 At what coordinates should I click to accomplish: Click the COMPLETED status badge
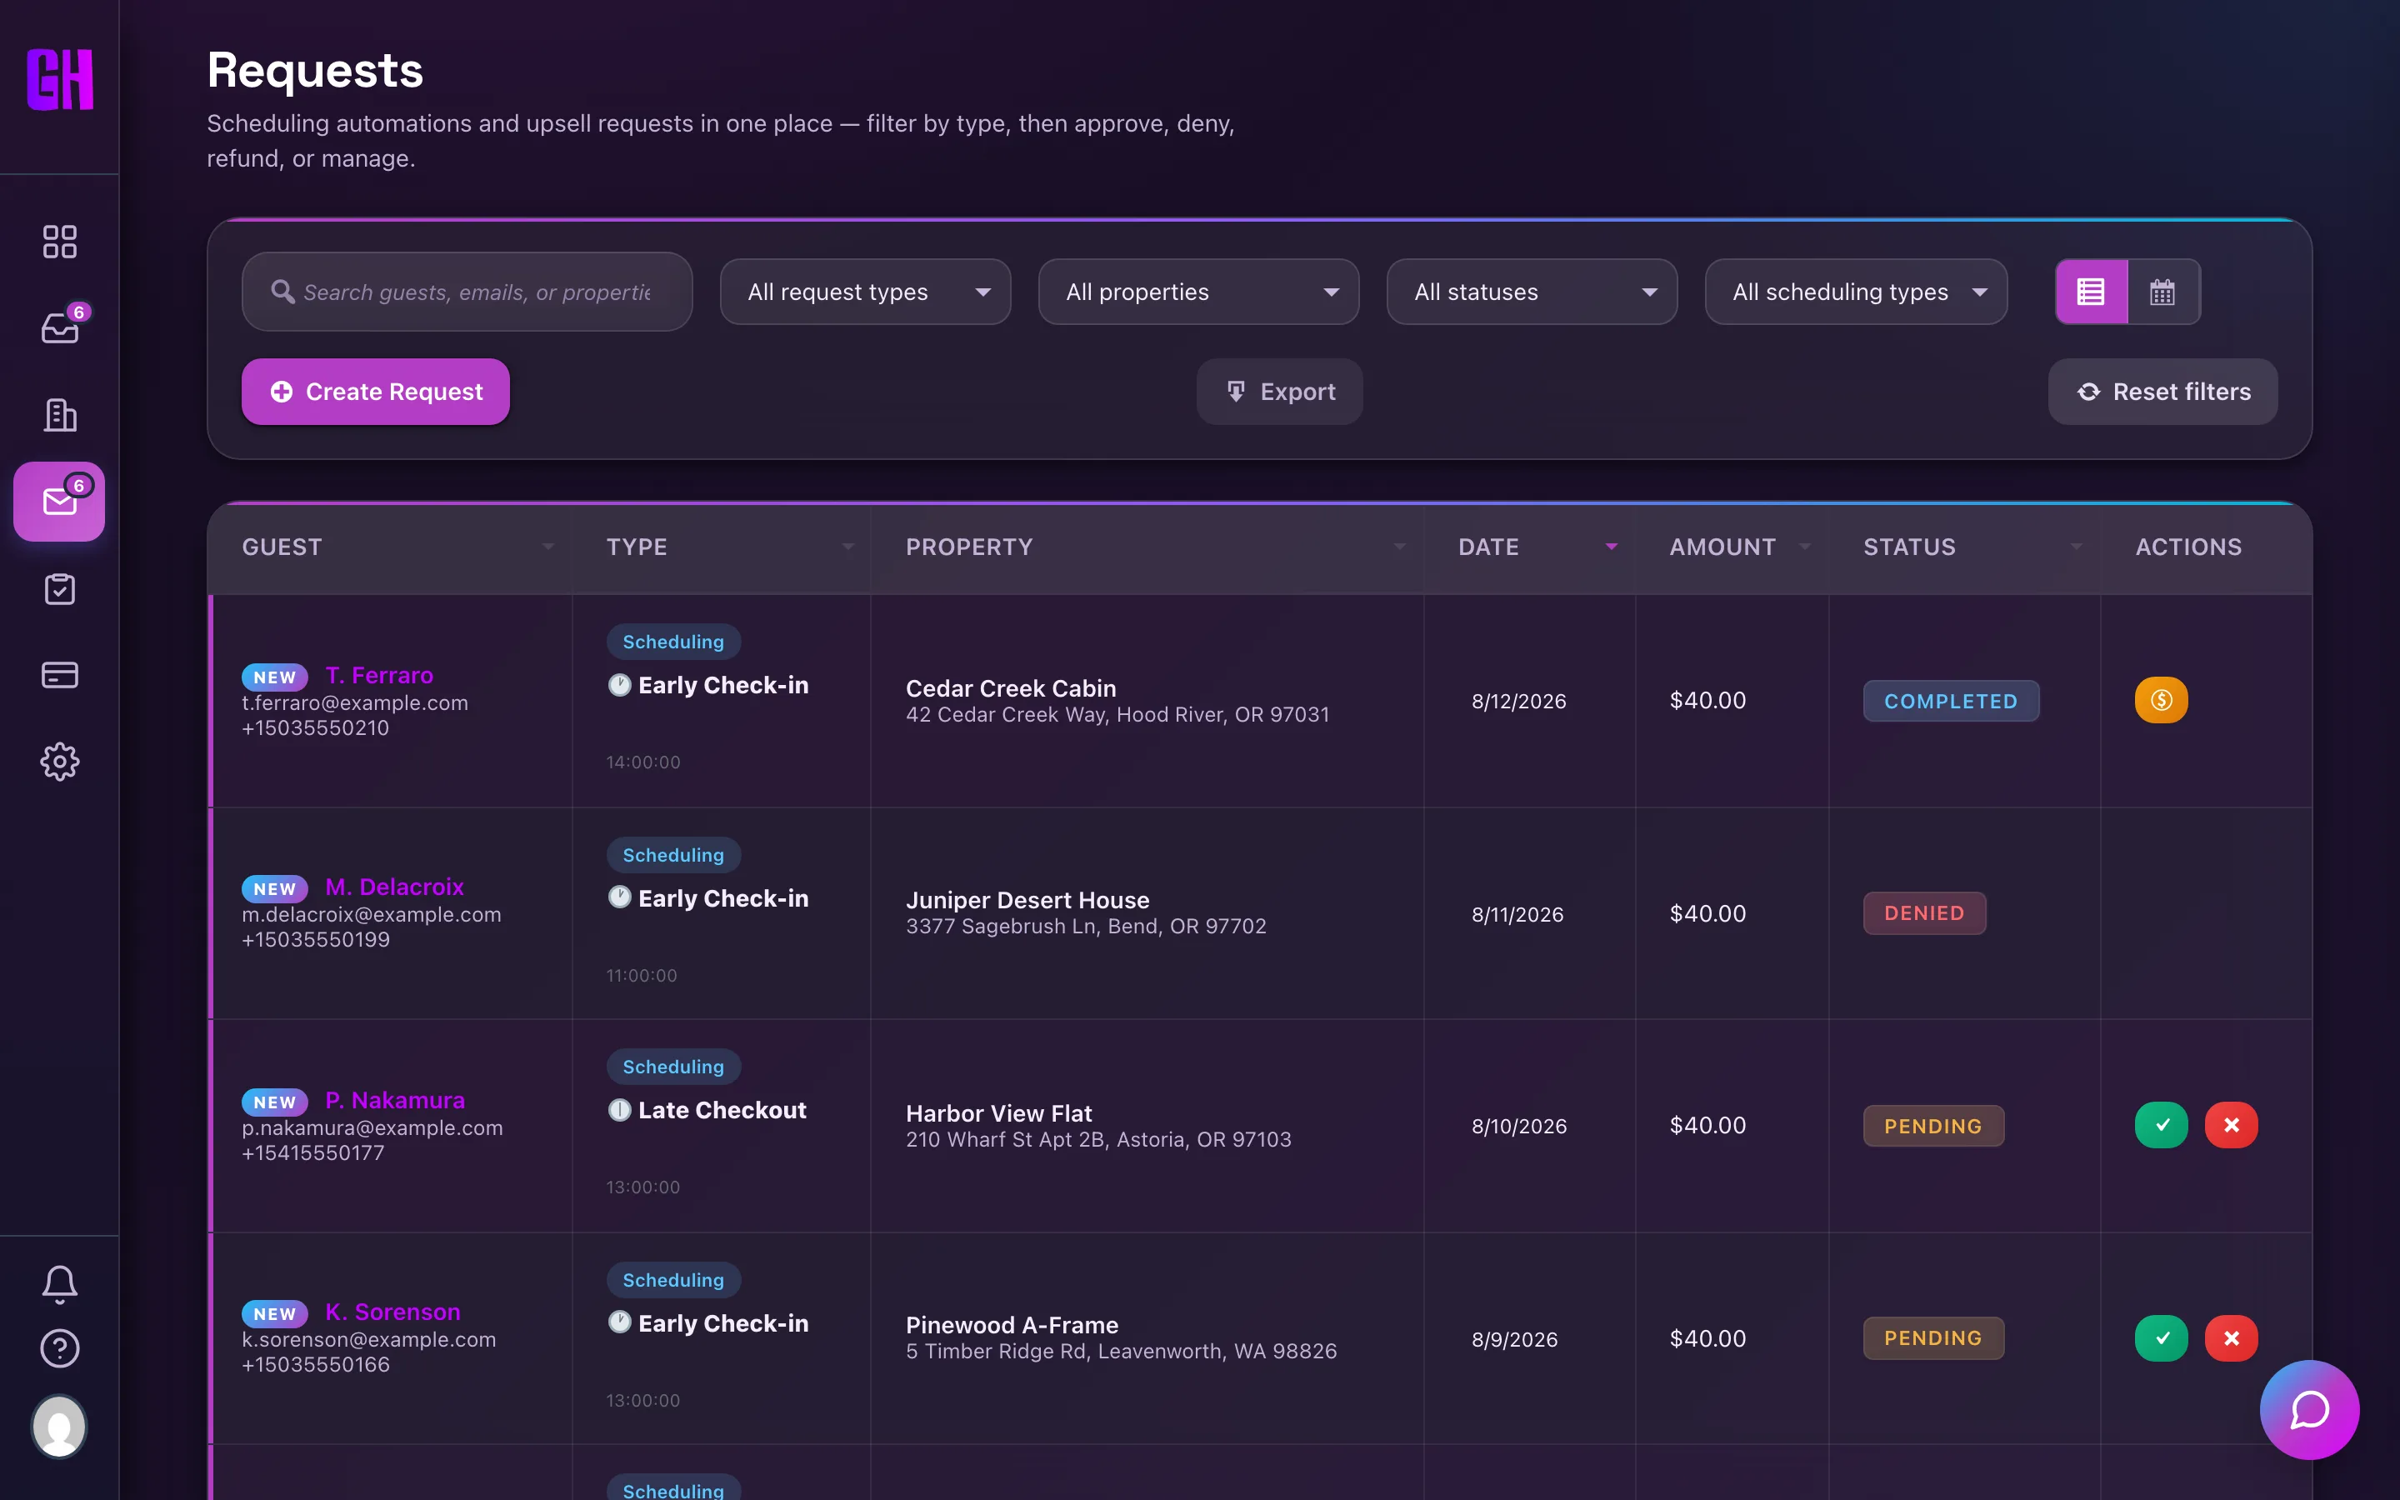[1951, 700]
